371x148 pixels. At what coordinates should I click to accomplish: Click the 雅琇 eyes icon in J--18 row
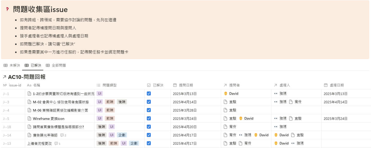[x=276, y=127]
